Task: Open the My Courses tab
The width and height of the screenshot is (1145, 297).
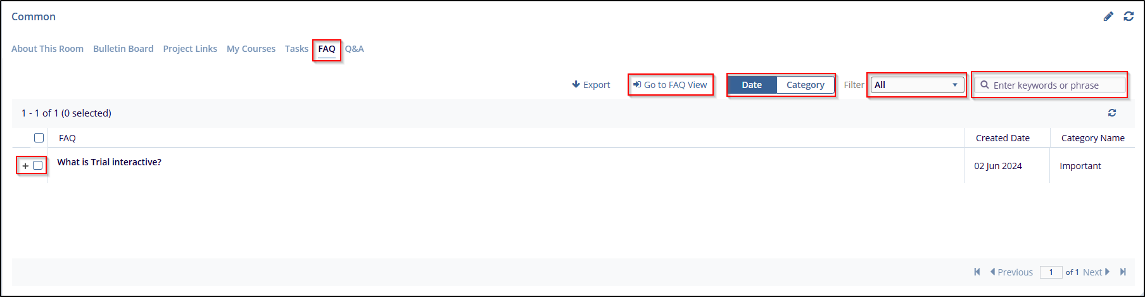Action: coord(251,49)
